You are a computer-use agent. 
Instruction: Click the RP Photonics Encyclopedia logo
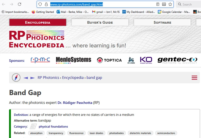[x=37, y=39]
